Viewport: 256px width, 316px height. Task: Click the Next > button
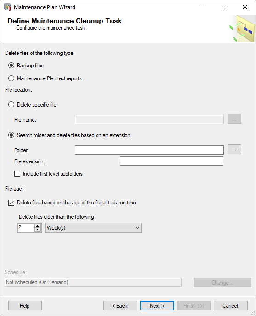[157, 306]
